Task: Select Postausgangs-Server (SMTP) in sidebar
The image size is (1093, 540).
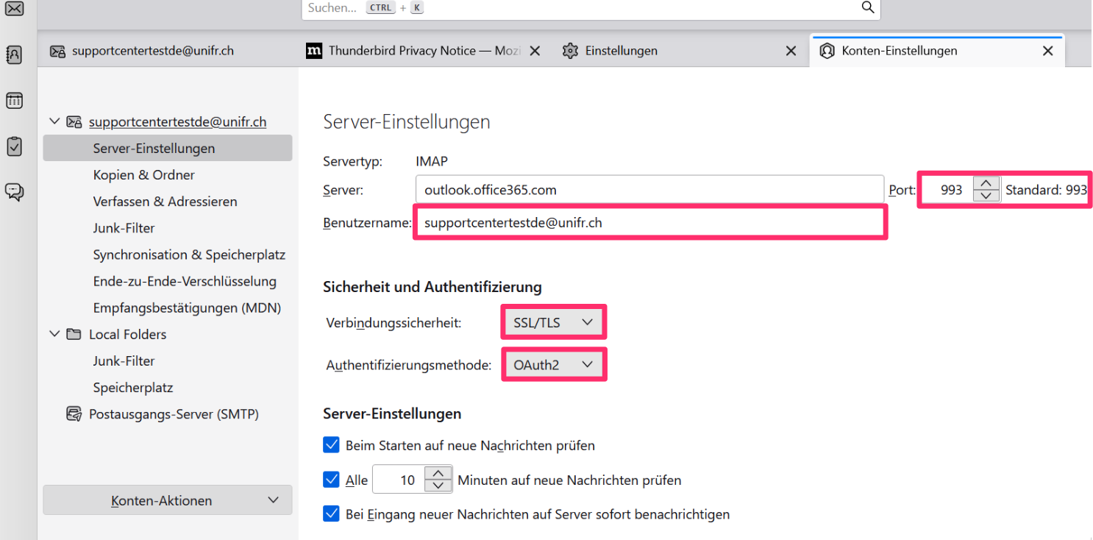Action: pos(174,414)
